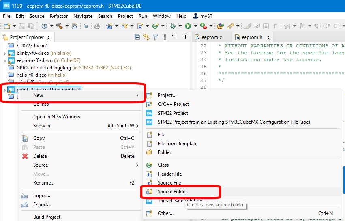
Task: Open the Navigate menu
Action: click(x=83, y=16)
